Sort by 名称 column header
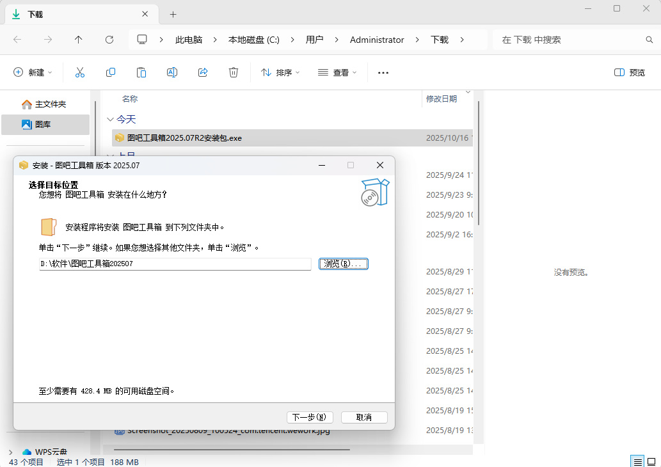This screenshot has height=467, width=661. (x=130, y=99)
